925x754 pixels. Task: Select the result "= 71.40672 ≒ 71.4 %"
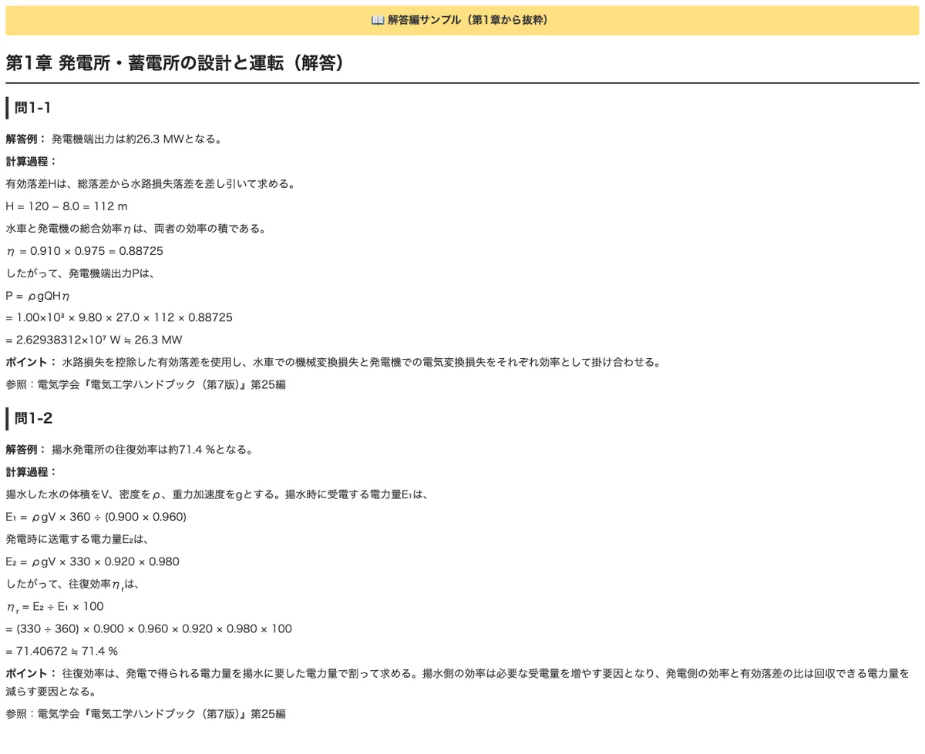click(x=63, y=651)
